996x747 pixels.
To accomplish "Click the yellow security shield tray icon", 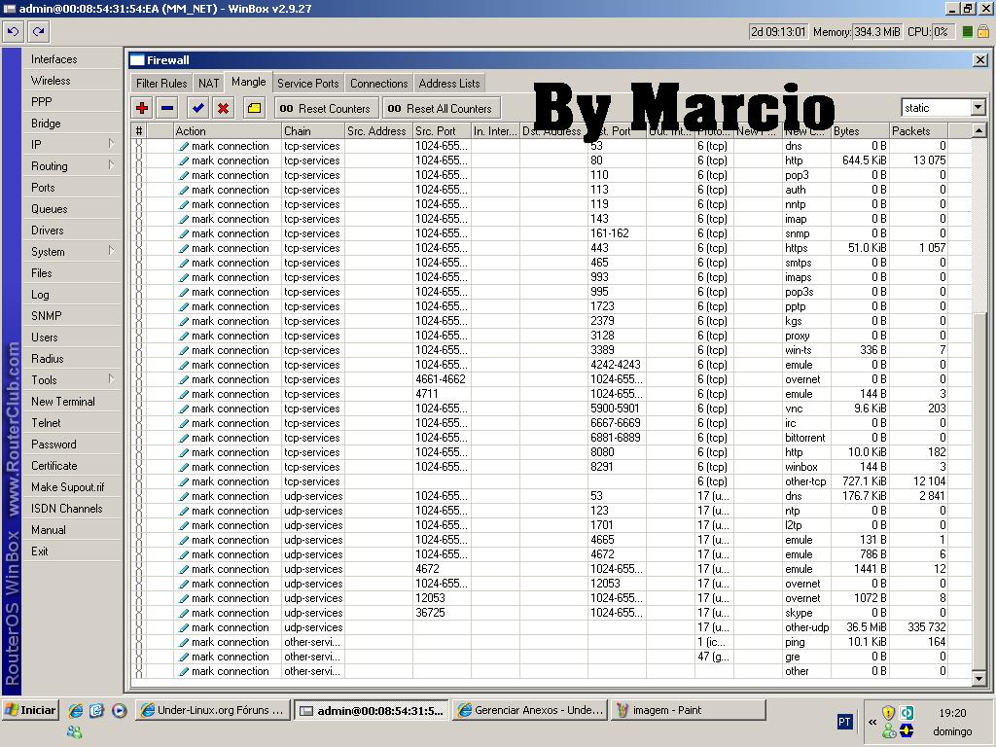I will (888, 712).
